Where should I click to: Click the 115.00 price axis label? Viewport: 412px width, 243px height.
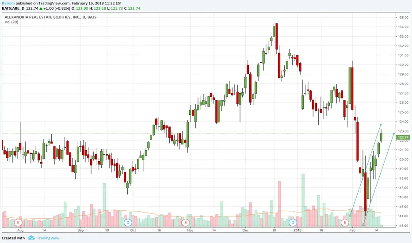click(403, 207)
